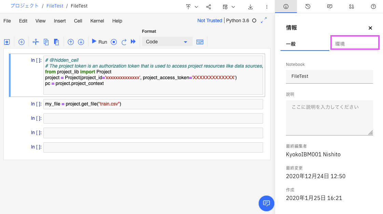Viewport: 383px width, 214px height.
Task: Click the last empty code cell
Action: [153, 147]
